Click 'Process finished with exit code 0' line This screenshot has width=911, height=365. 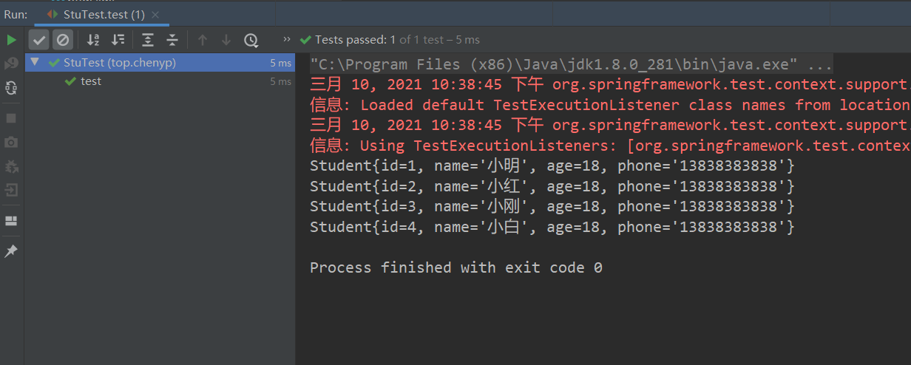[456, 267]
